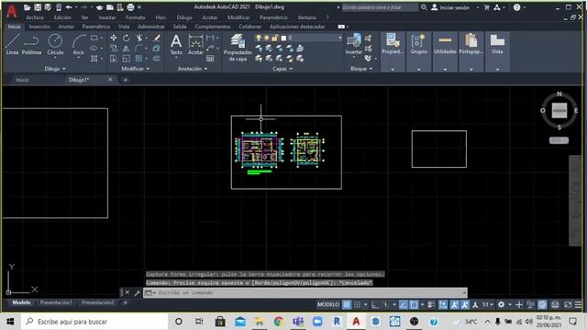Screen dimensions: 587x330
Task: Toggle the drawing grid display in status bar
Action: coord(347,305)
